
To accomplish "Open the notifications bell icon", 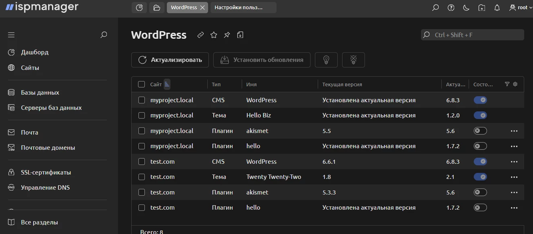I will (x=497, y=8).
